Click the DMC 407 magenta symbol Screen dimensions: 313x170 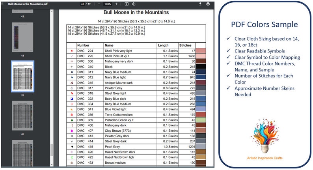[x=72, y=131]
